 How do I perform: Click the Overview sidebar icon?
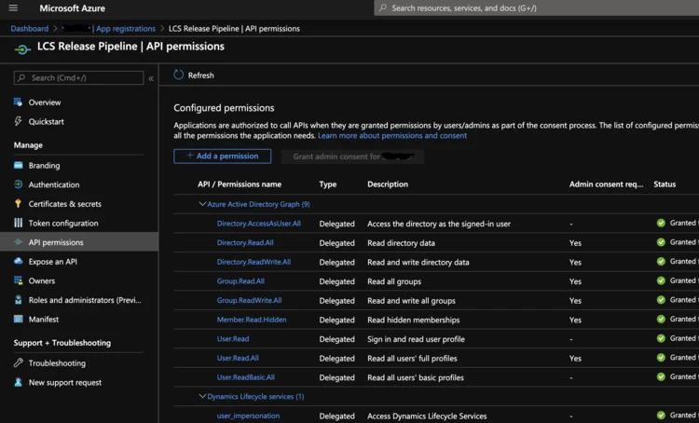19,102
